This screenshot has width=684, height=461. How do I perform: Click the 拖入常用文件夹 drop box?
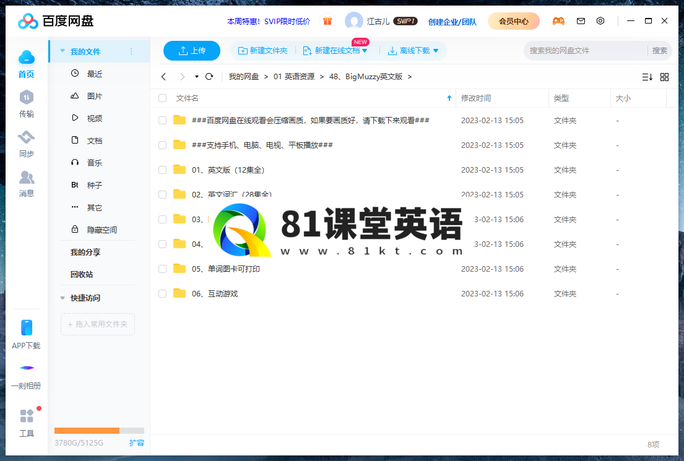[98, 324]
